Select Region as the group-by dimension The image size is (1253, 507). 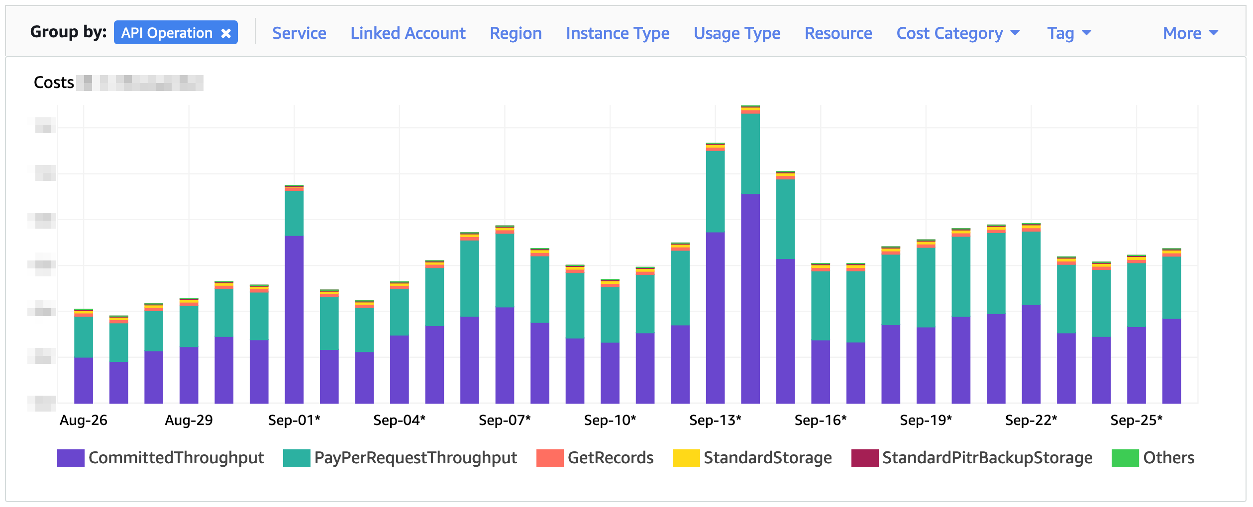pyautogui.click(x=516, y=33)
